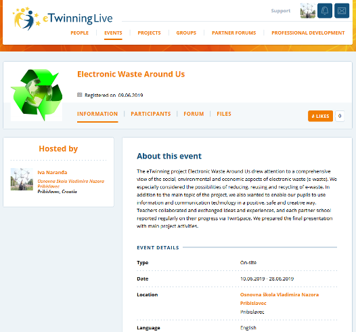Click the event title Electronic Waste Around Us
Viewport: 356px width, 332px height.
coord(131,75)
